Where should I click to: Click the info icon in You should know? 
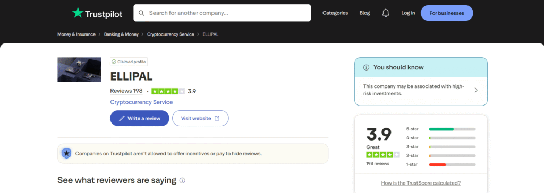click(366, 67)
